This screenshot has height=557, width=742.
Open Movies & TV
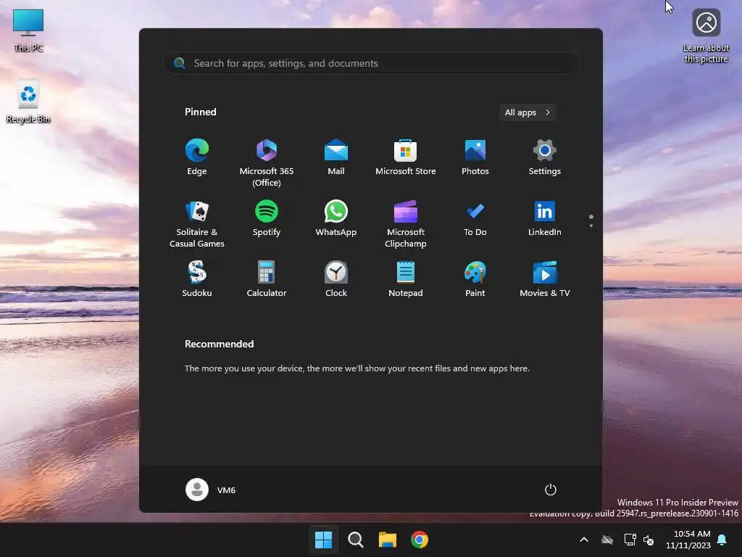coord(545,279)
